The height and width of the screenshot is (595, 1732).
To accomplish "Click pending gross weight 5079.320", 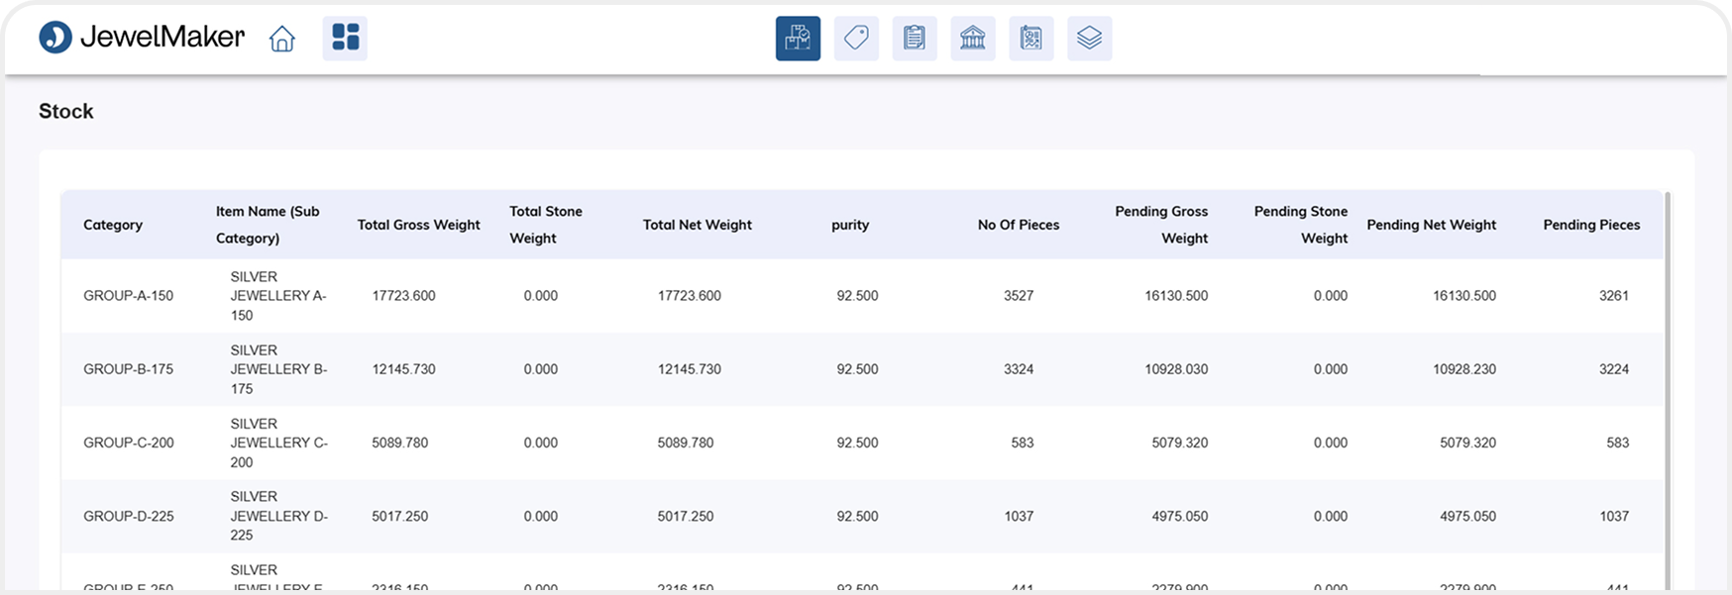I will 1180,443.
